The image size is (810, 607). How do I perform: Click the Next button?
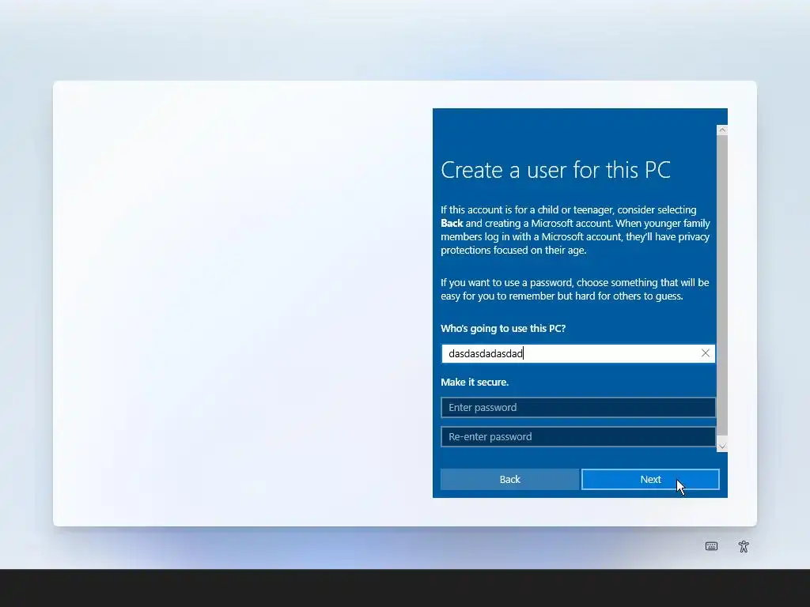tap(650, 480)
